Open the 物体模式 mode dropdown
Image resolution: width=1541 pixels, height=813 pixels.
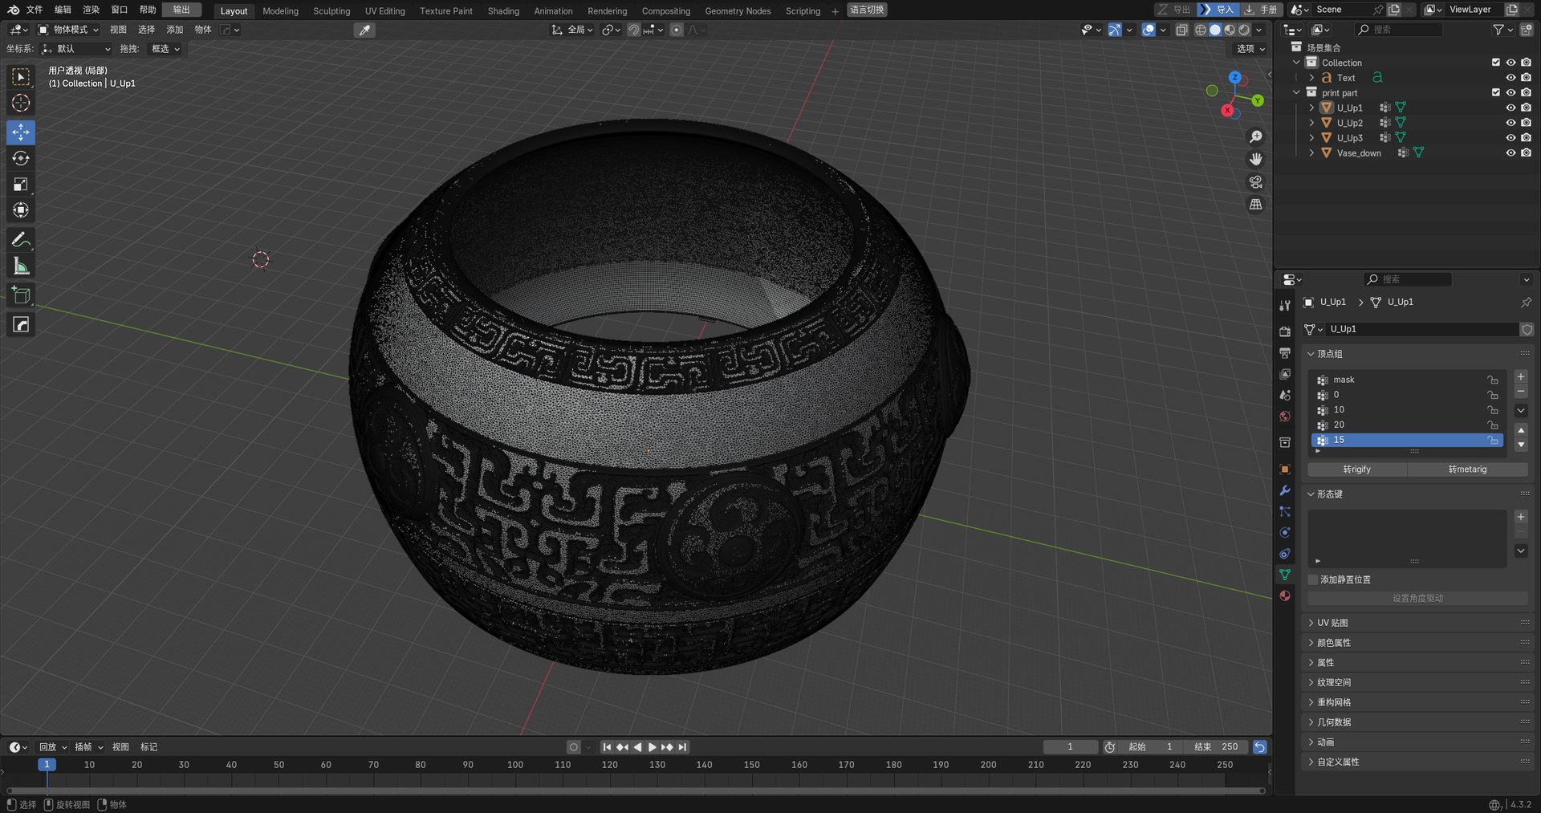pyautogui.click(x=68, y=30)
